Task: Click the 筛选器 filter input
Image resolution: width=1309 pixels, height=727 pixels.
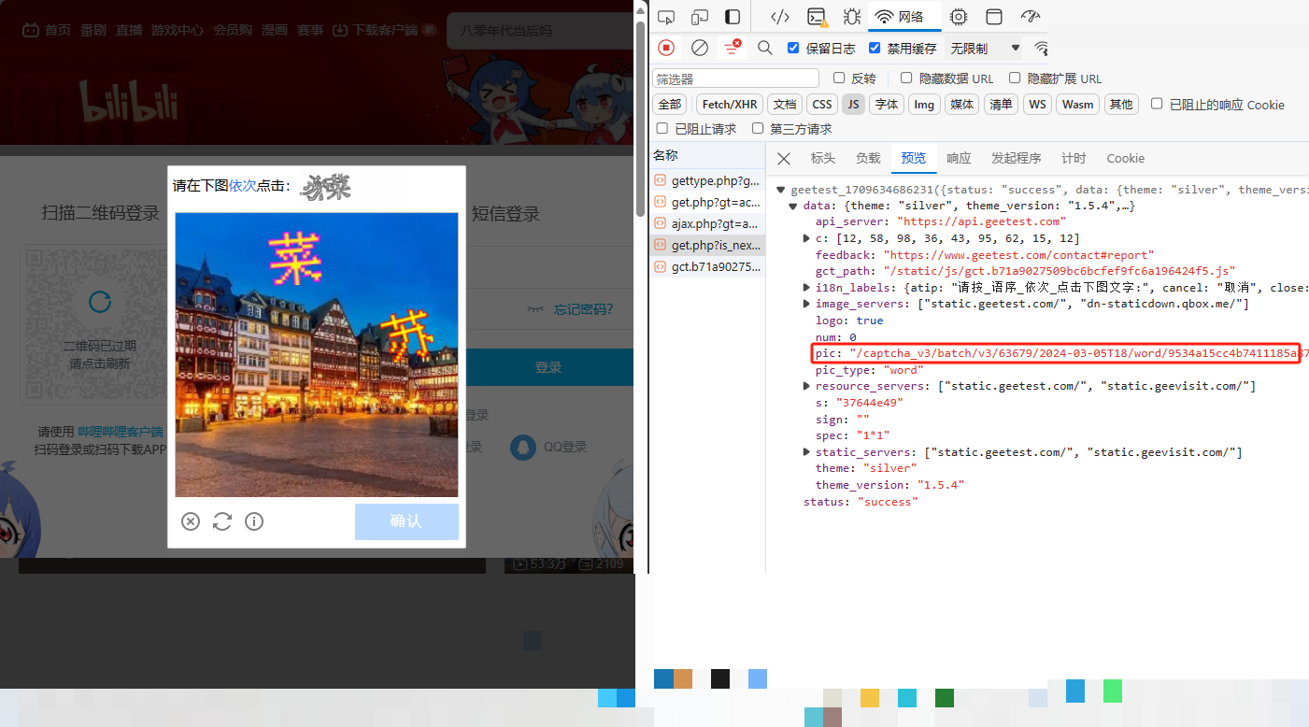Action: pyautogui.click(x=736, y=78)
